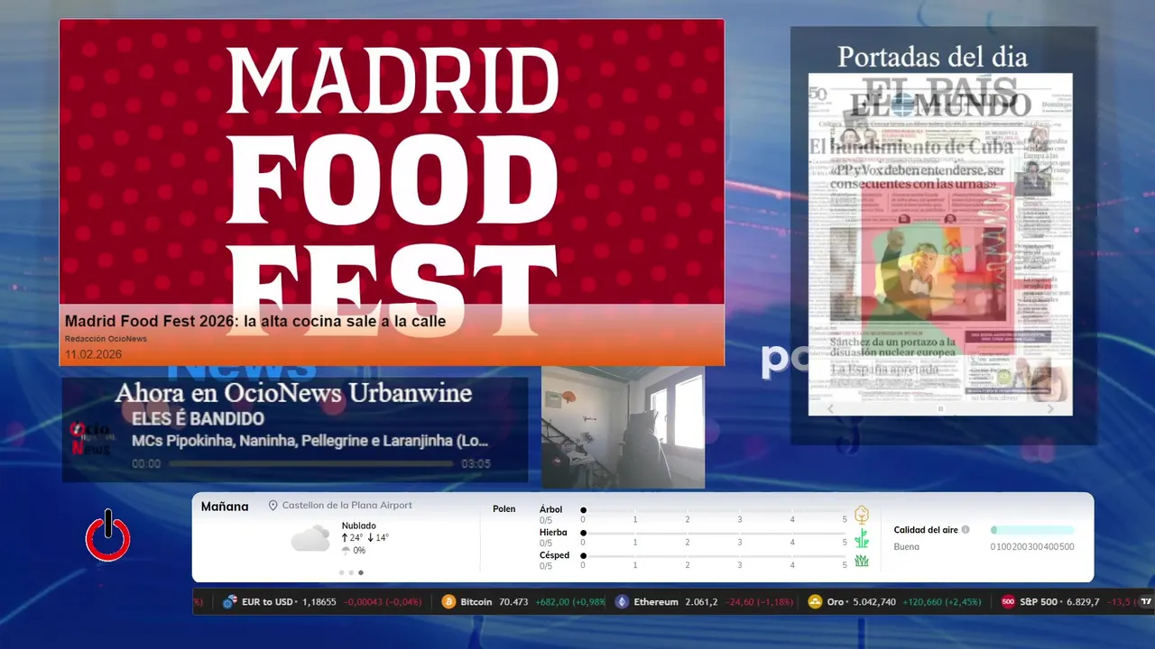
Task: Click the umbrella rain probability icon
Action: [346, 551]
